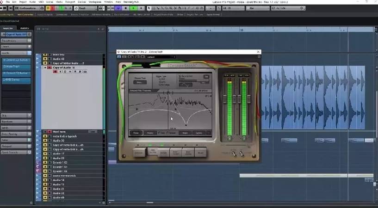The height and width of the screenshot is (208, 378).
Task: Click the plugin's History button
Action: (x=150, y=133)
